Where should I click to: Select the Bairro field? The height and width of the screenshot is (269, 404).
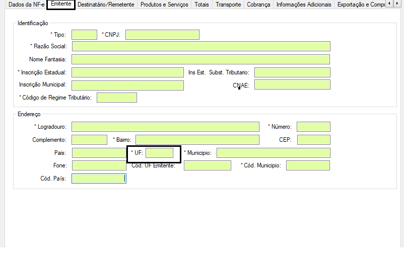tap(197, 140)
